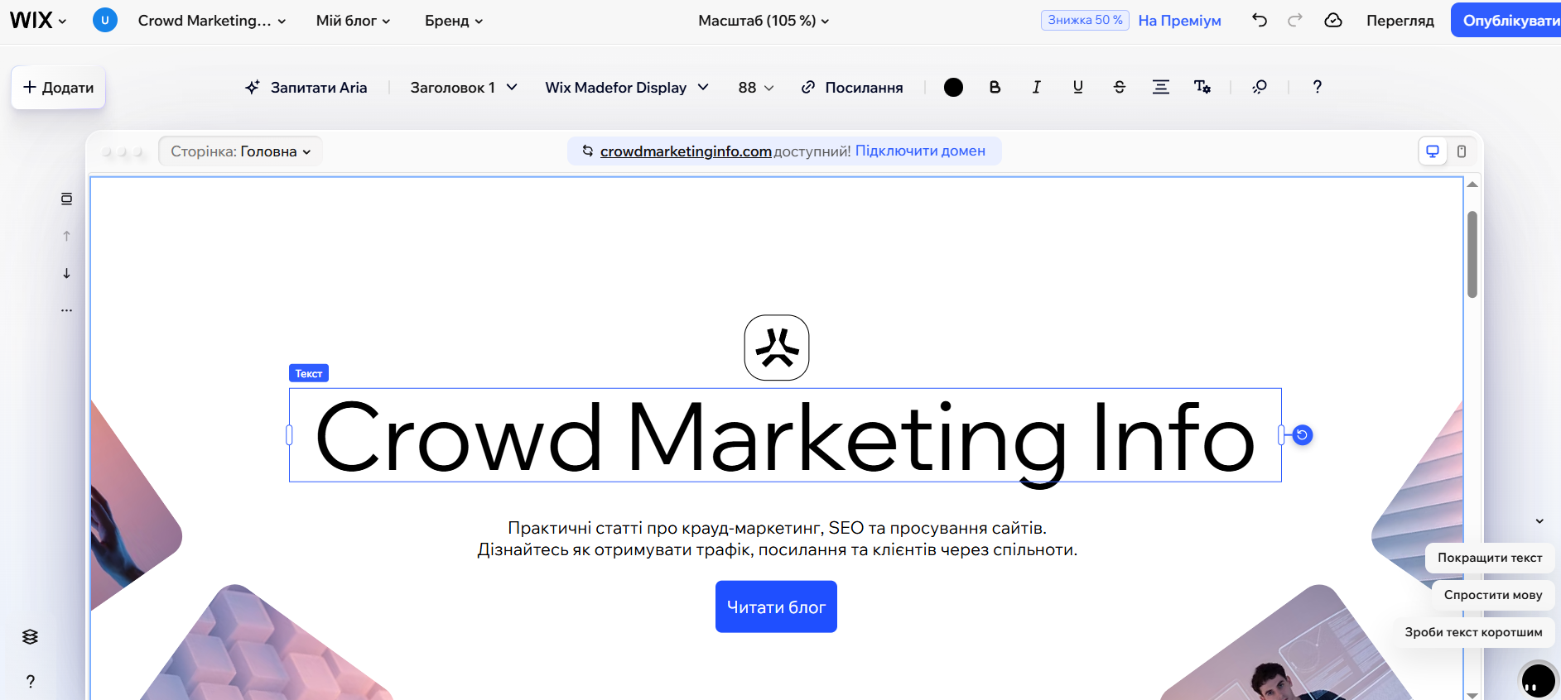Open the Aria assistant chat bubble
Viewport: 1561px width, 700px height.
click(x=1539, y=681)
